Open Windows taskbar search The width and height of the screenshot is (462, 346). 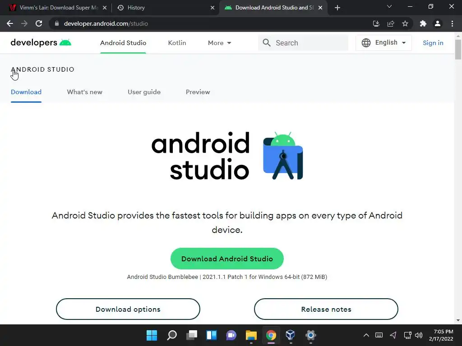pyautogui.click(x=172, y=335)
